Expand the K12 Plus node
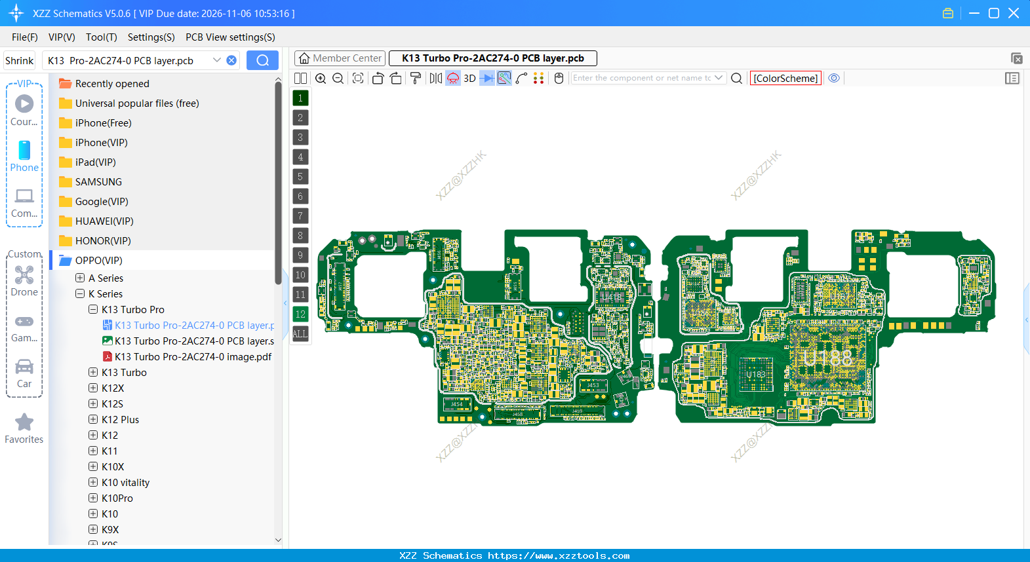Screen dimensions: 1030x562 (x=93, y=419)
